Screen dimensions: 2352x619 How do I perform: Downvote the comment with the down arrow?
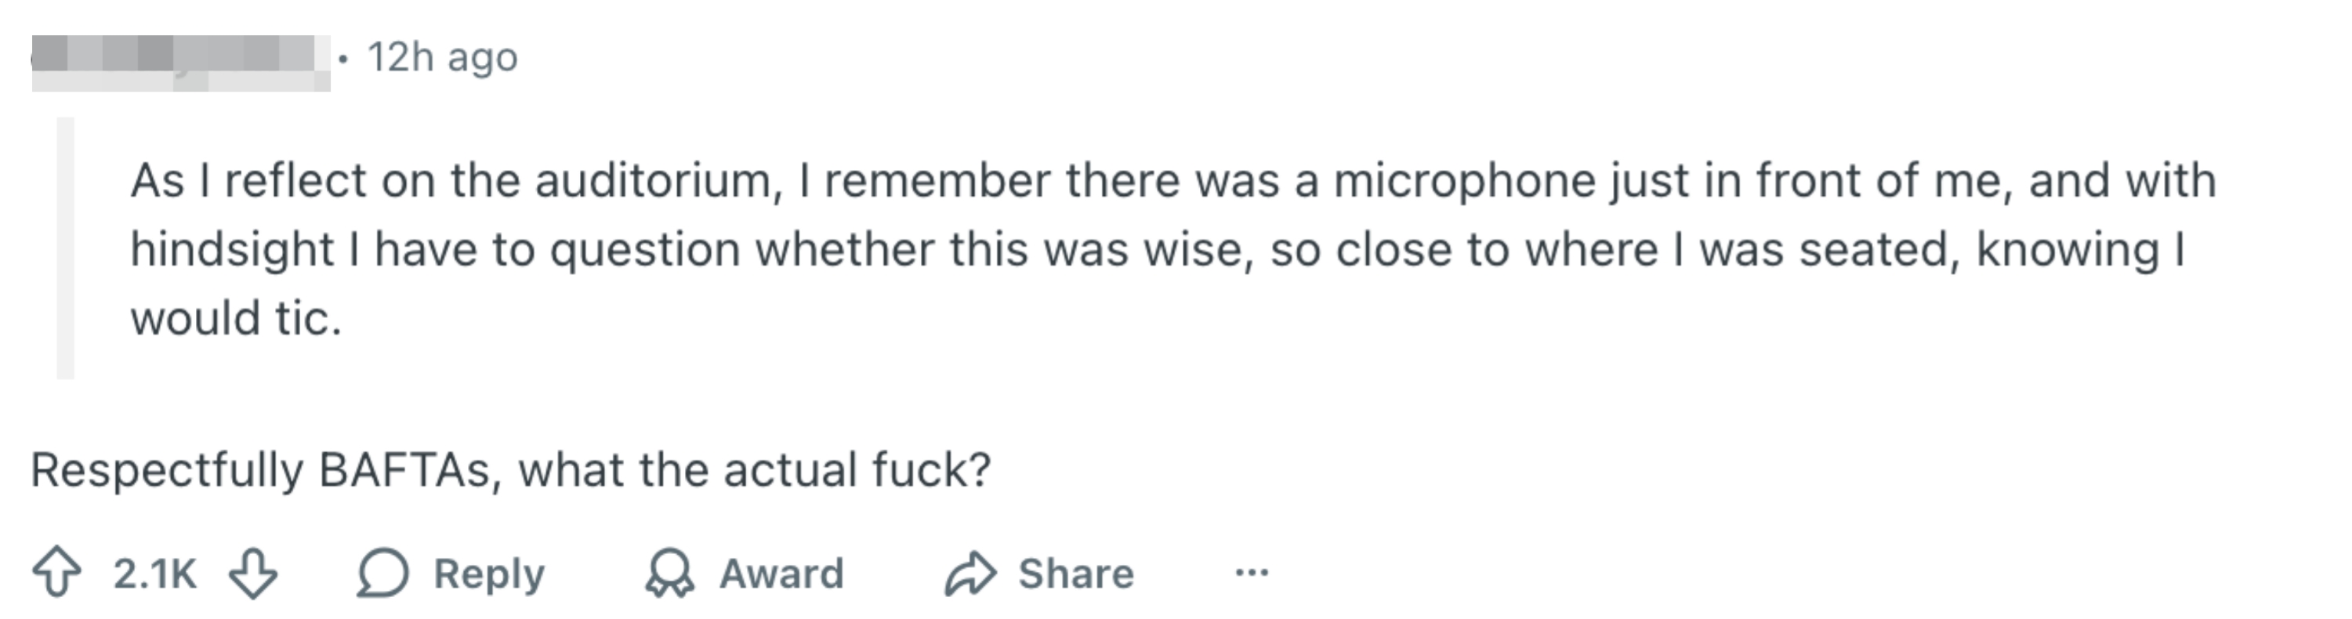click(x=253, y=573)
